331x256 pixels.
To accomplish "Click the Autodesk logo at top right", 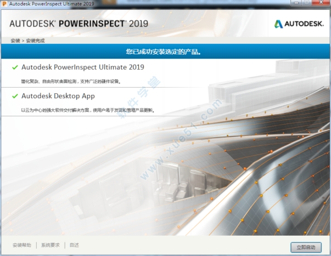I will (299, 24).
